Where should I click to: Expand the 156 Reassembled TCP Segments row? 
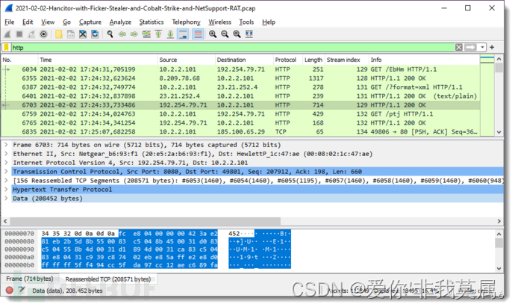6,181
